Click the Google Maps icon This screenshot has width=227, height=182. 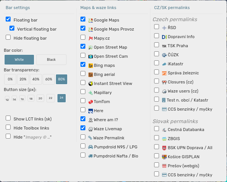[91, 20]
